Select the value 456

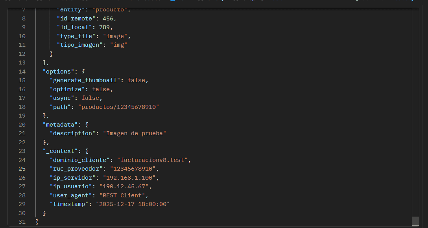tap(108, 18)
